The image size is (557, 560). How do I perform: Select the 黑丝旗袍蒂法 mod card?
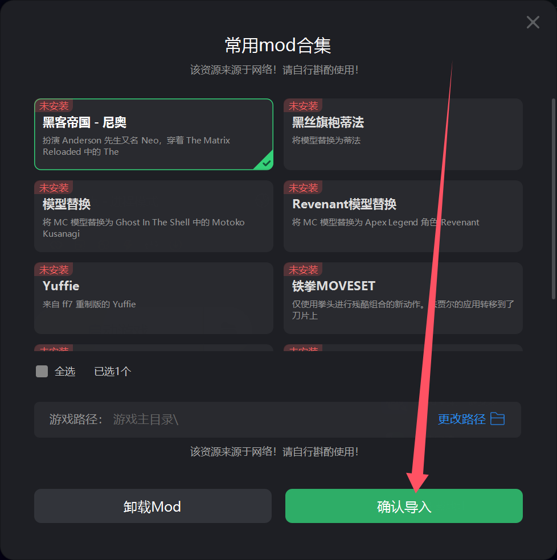[403, 134]
